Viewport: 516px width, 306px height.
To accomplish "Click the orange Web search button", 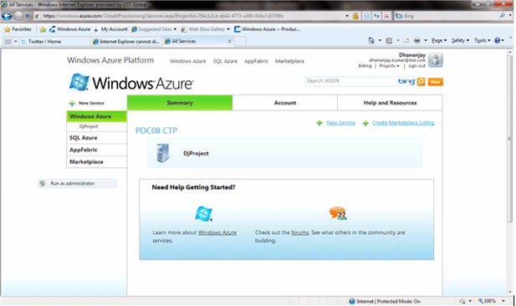I will 435,82.
